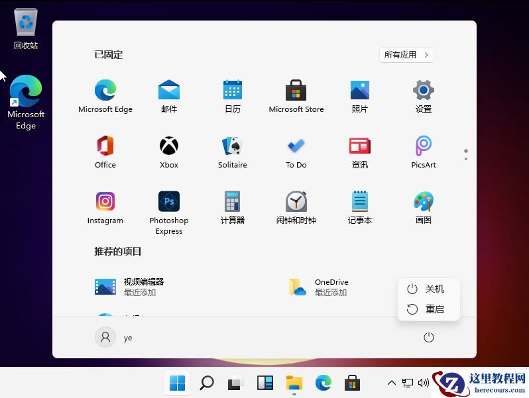Open Task View on taskbar
This screenshot has height=398, width=529.
(236, 383)
